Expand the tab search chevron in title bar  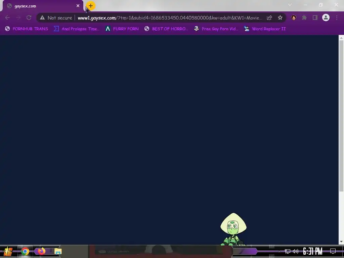point(290,5)
